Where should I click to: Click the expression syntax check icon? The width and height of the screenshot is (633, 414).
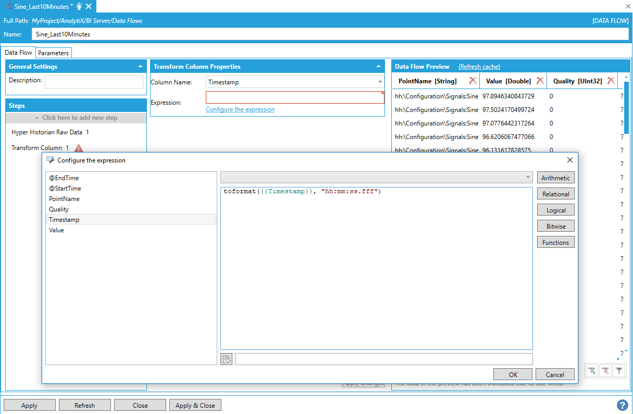(226, 359)
